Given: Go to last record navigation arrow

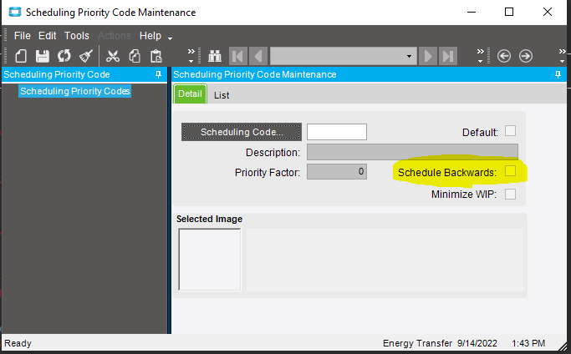Looking at the screenshot, I should [448, 56].
